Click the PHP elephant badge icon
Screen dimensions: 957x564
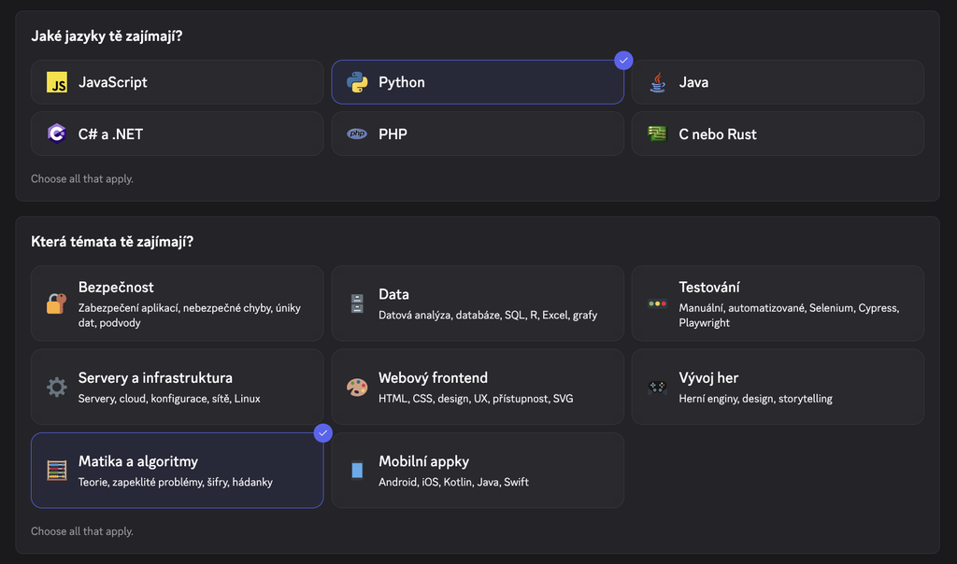coord(357,134)
